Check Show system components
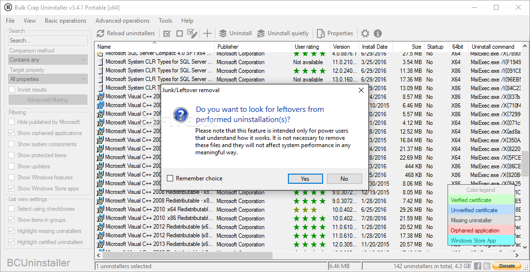 tap(12, 144)
